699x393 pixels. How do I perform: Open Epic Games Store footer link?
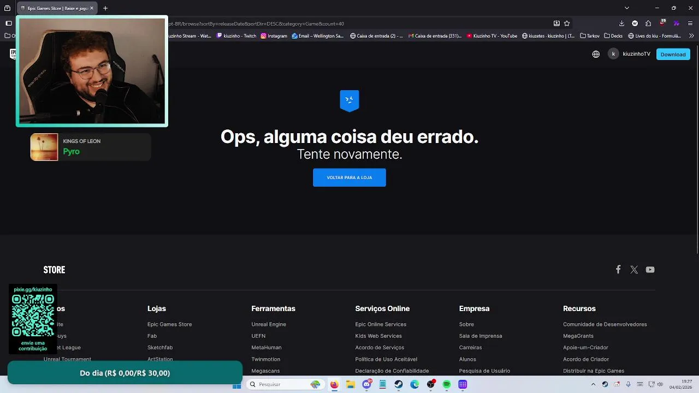[x=169, y=324]
